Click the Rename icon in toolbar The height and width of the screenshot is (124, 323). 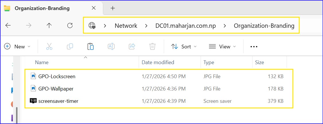click(x=111, y=47)
